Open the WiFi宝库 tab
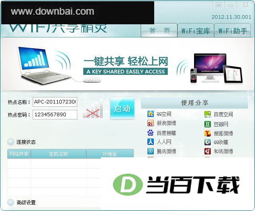Viewport: 255px width, 211px height. tap(196, 30)
